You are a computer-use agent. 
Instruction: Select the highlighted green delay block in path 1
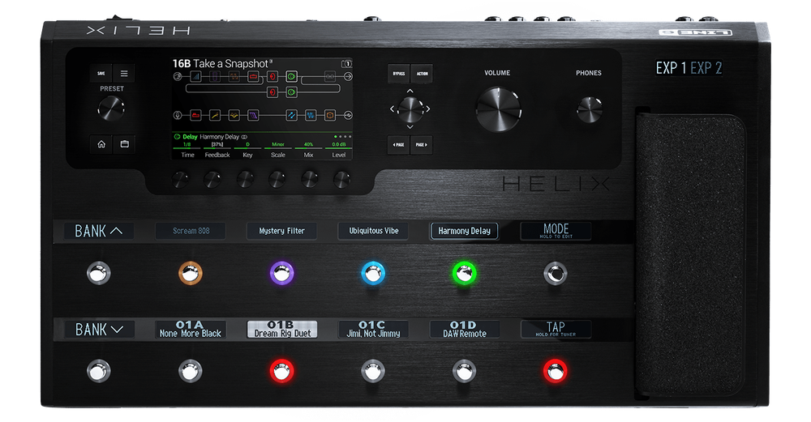291,77
